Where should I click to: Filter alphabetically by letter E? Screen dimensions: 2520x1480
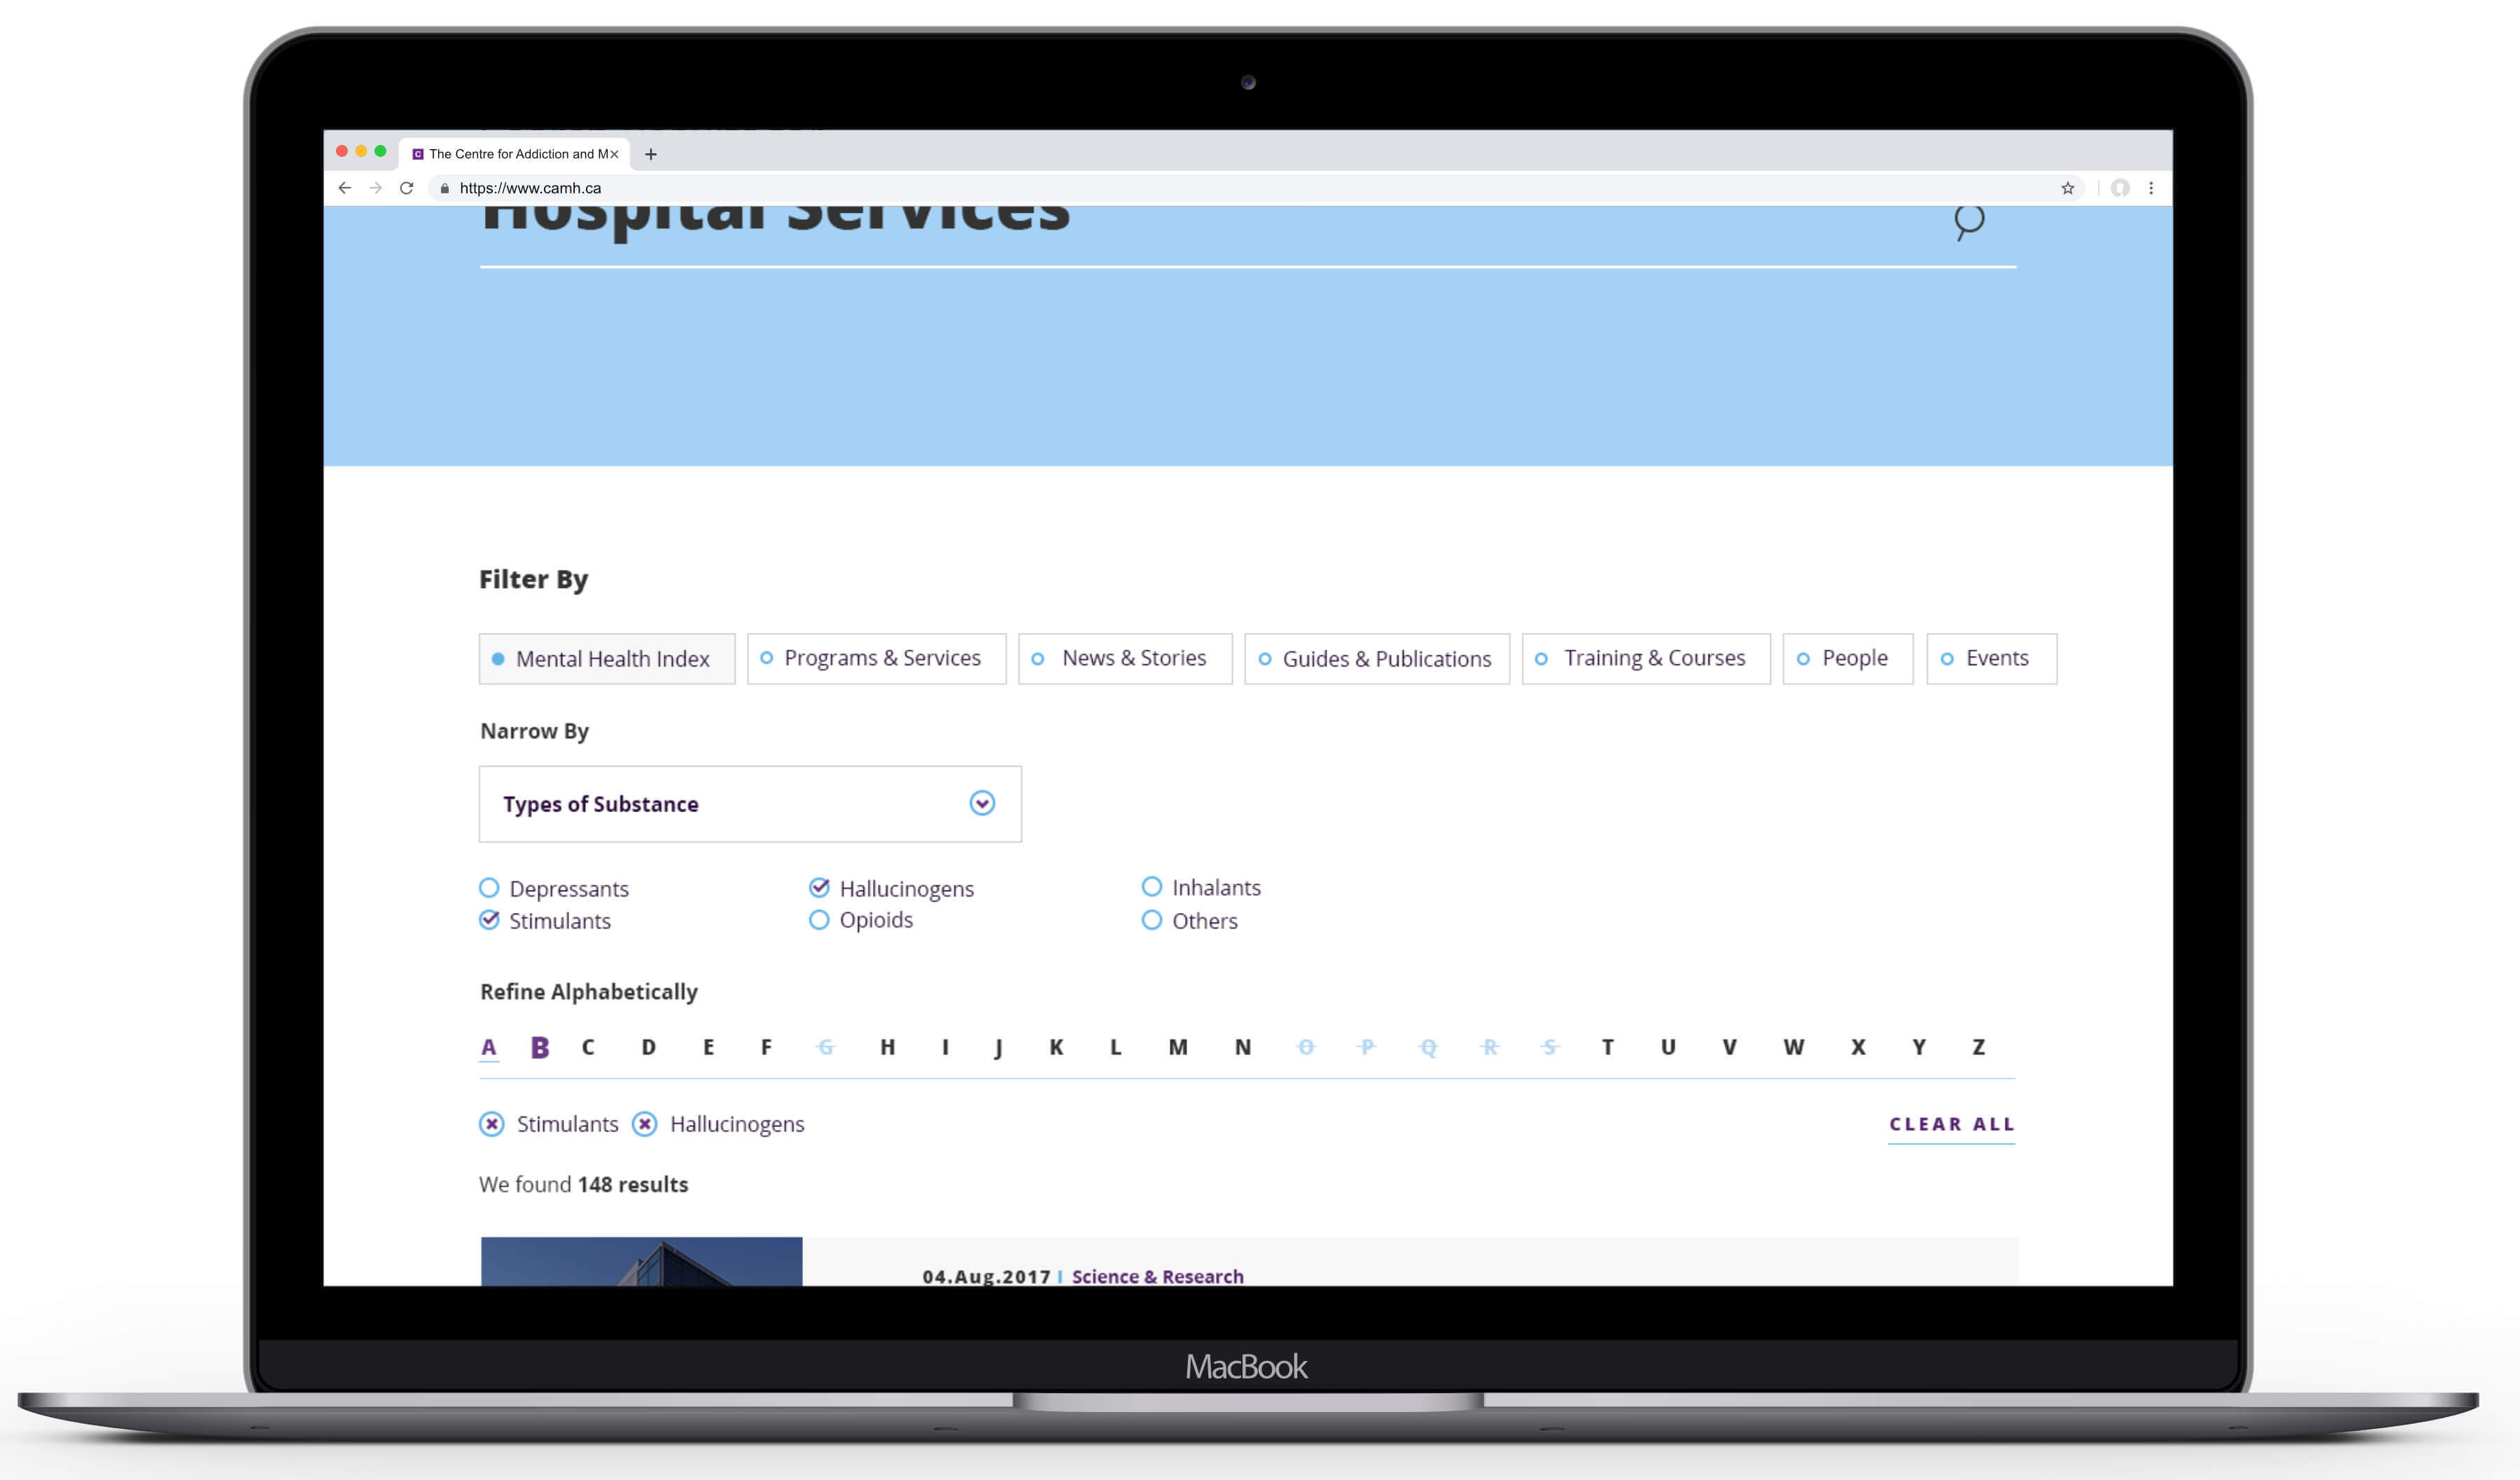(x=708, y=1047)
